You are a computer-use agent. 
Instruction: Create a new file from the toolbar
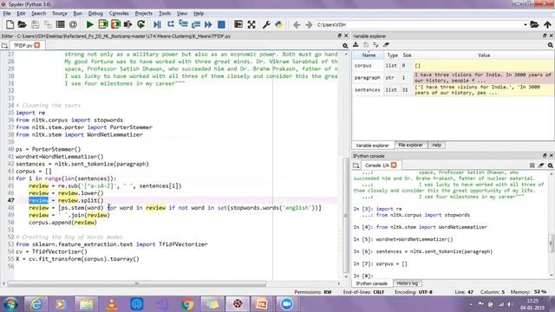10,24
